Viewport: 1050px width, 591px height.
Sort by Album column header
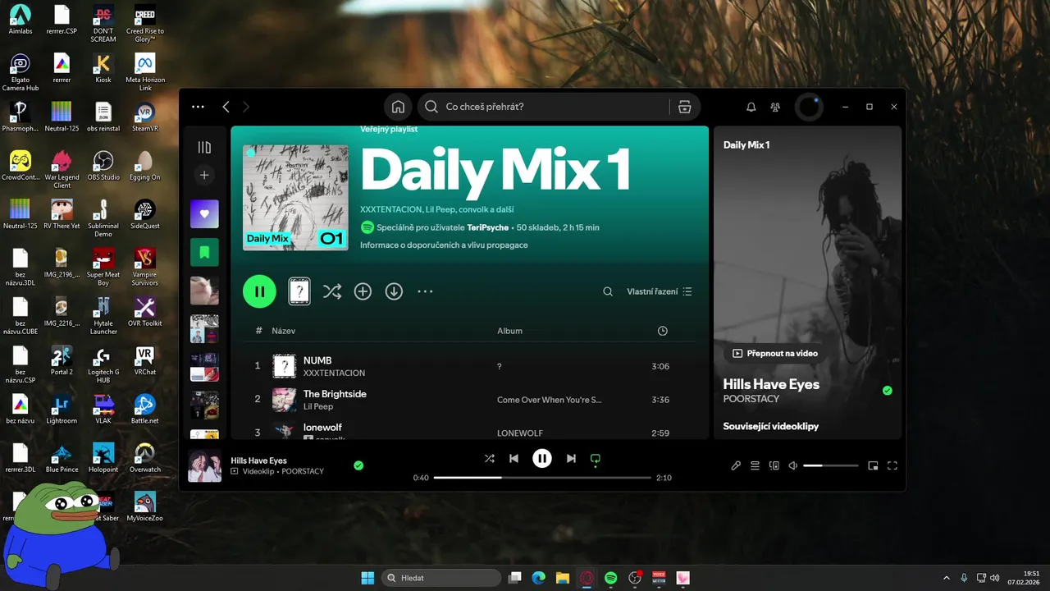tap(509, 331)
